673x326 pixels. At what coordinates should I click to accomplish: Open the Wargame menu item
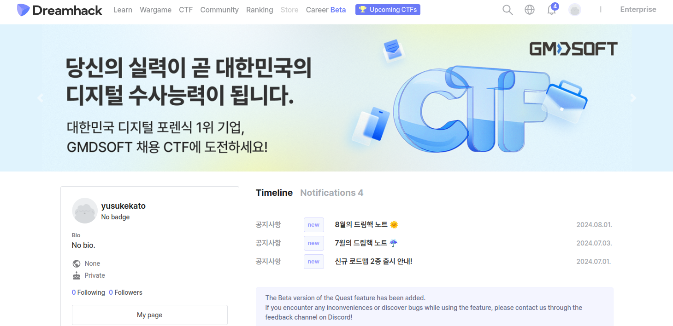[x=155, y=10]
